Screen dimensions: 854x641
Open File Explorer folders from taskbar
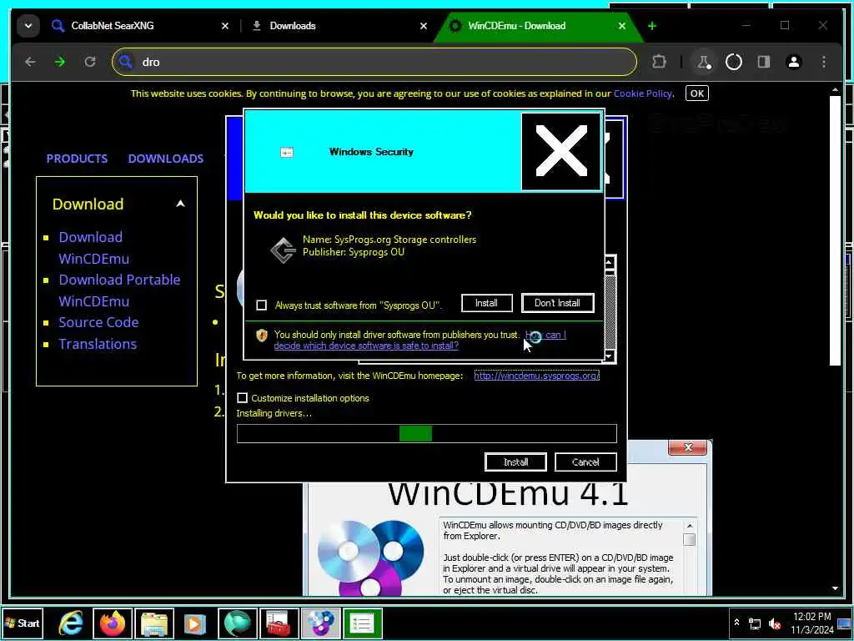tap(154, 623)
